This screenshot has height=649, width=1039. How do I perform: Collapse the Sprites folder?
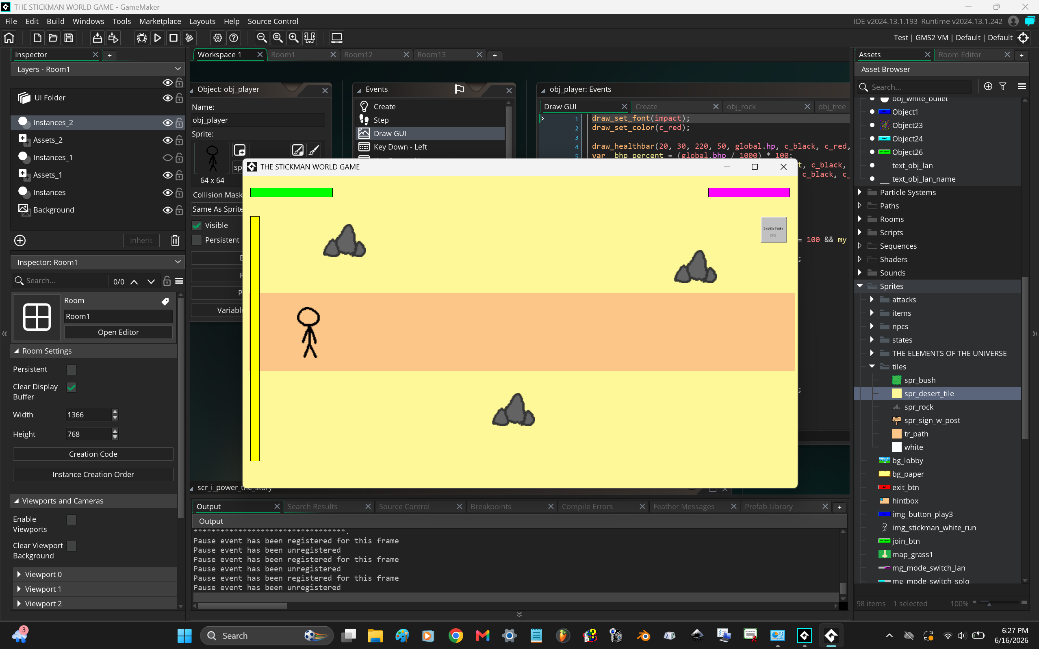tap(860, 286)
